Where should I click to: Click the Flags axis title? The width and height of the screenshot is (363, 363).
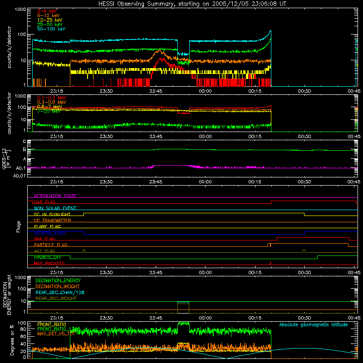19,226
